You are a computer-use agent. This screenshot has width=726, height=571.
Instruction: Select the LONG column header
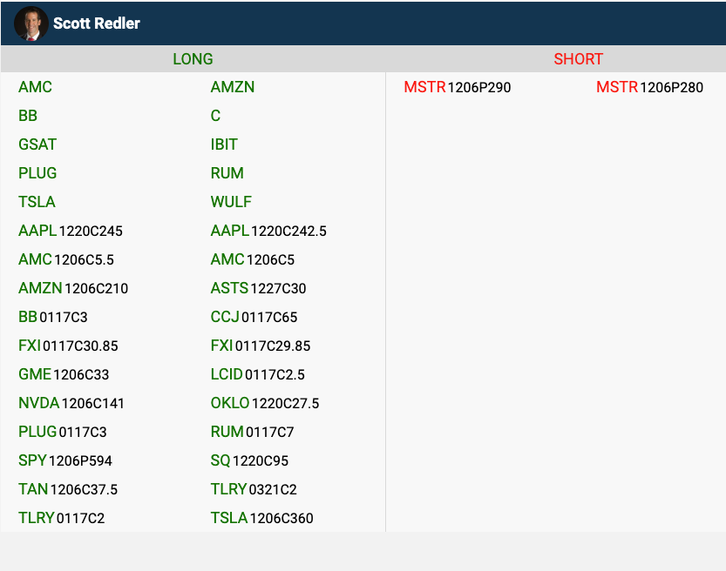tap(193, 59)
